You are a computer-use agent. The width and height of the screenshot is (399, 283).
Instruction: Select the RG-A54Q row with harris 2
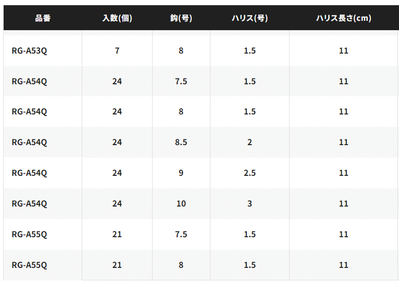[29, 142]
